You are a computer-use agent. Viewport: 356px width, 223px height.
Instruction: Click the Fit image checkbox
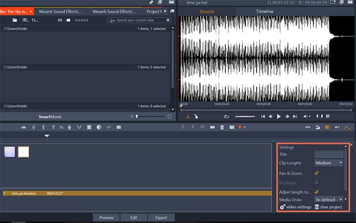point(316,182)
